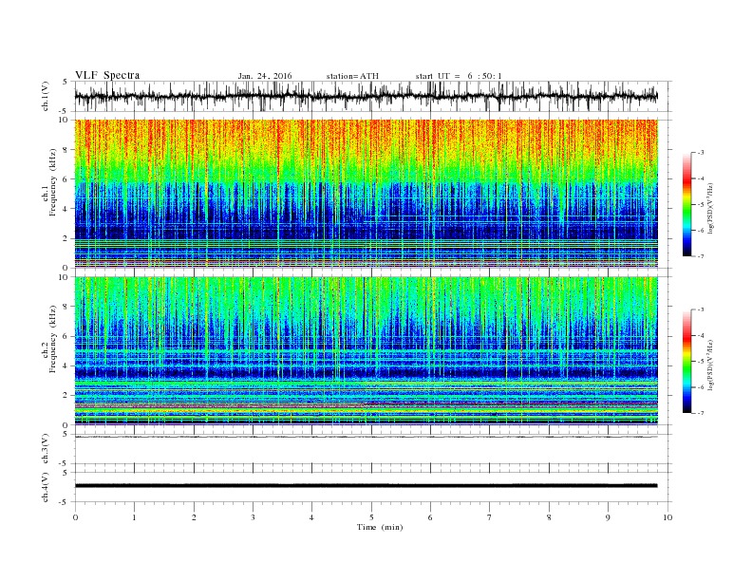Image resolution: width=752 pixels, height=581 pixels.
Task: Click the '5' tick of the ch.1(V) axis
Action: [x=66, y=82]
